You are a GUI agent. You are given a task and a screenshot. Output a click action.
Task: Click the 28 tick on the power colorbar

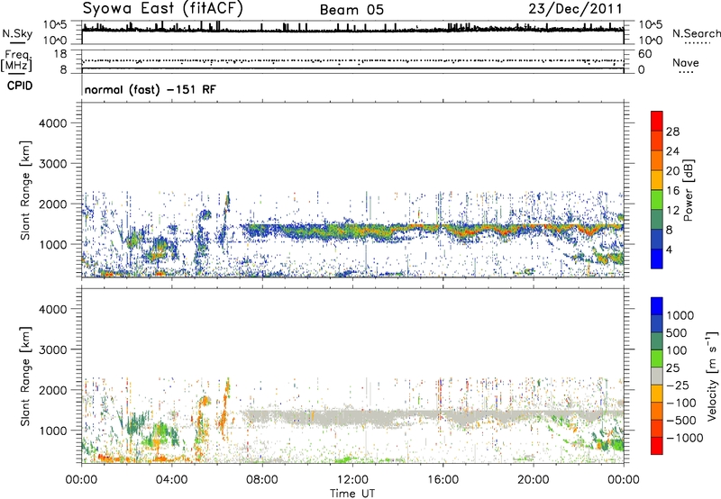tap(672, 132)
